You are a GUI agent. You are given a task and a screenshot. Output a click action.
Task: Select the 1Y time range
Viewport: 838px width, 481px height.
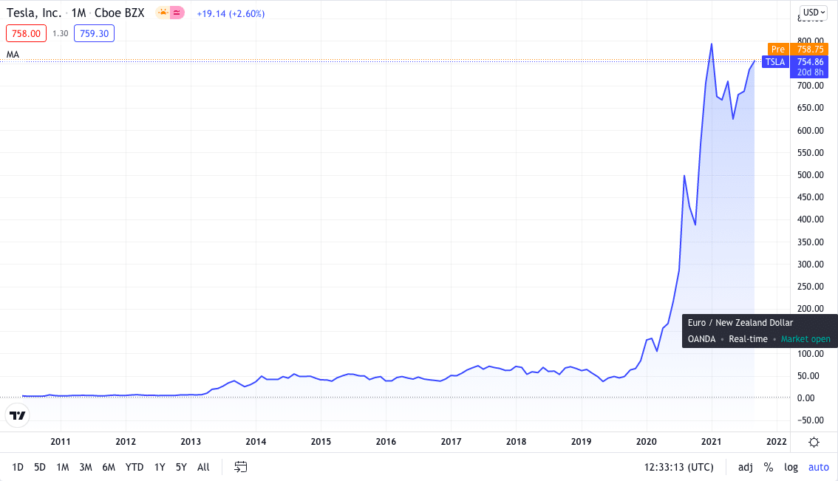point(160,467)
